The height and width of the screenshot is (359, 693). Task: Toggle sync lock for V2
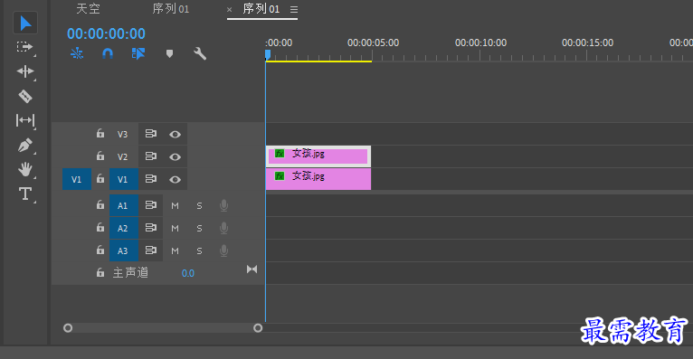[151, 156]
